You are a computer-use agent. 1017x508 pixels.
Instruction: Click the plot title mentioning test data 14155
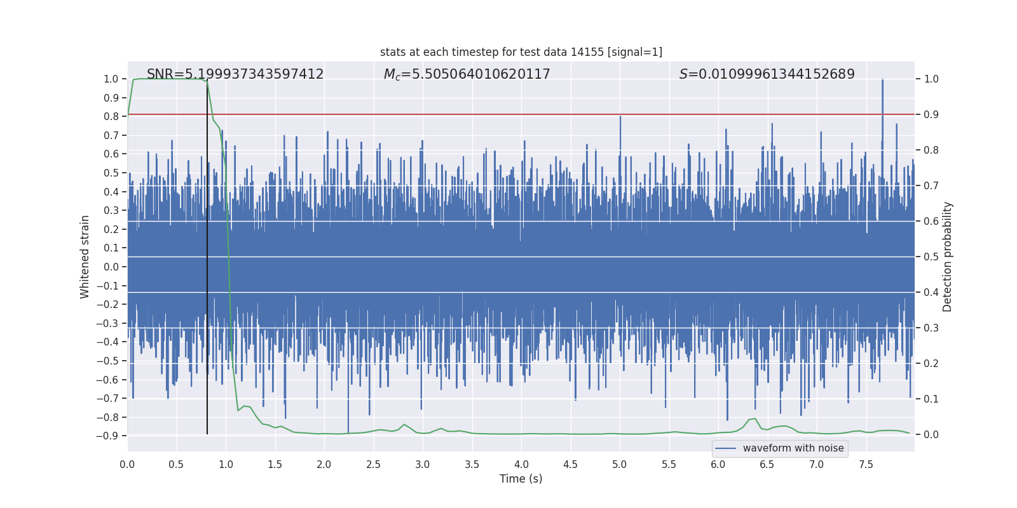[x=521, y=52]
